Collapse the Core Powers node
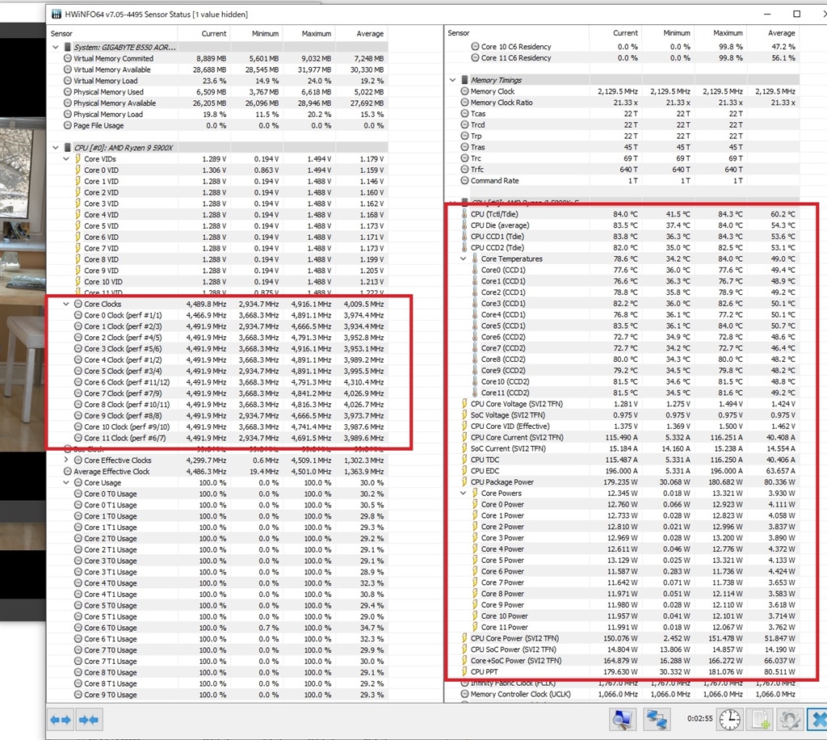 [463, 493]
